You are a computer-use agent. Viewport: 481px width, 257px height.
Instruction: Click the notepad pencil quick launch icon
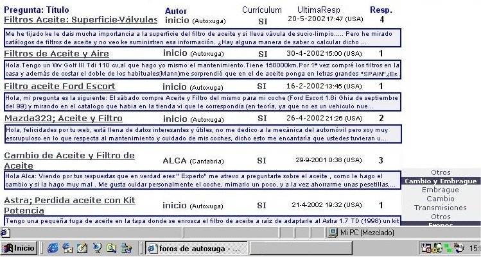82,248
